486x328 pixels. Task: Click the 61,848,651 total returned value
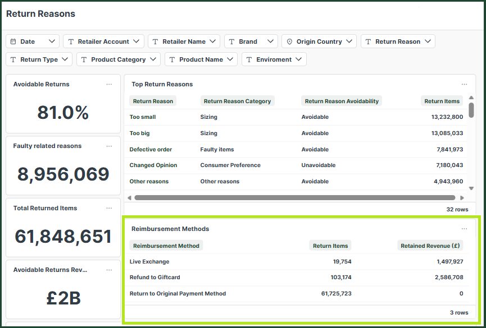tap(63, 237)
